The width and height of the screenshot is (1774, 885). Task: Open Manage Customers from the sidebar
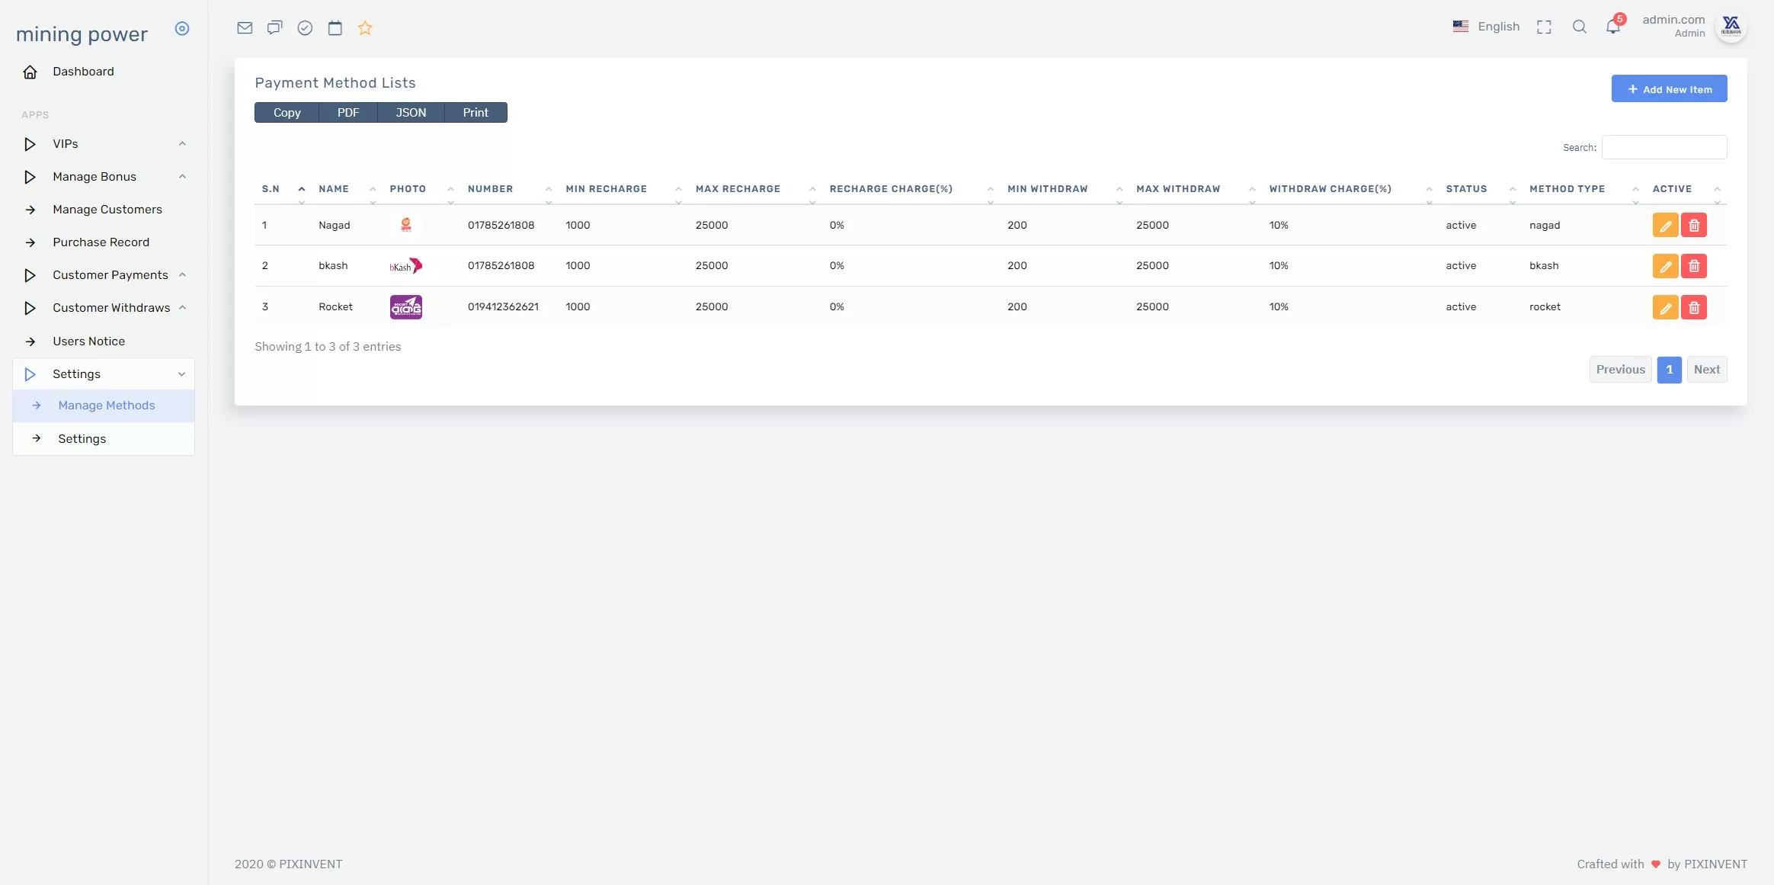(107, 210)
